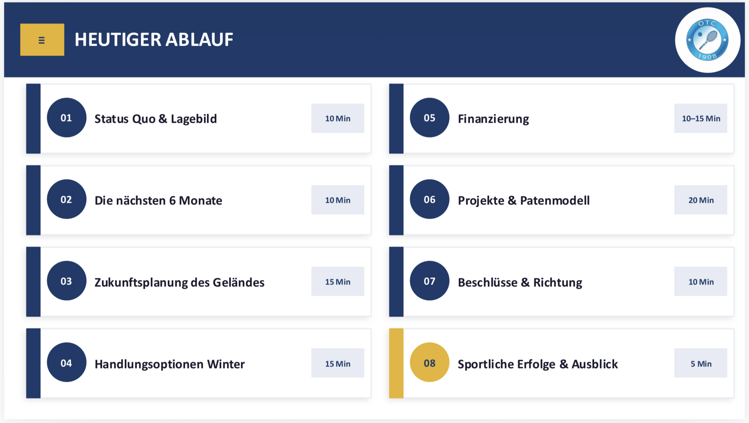The height and width of the screenshot is (423, 749).
Task: Select the 05 circle for Finanzierung
Action: [429, 118]
